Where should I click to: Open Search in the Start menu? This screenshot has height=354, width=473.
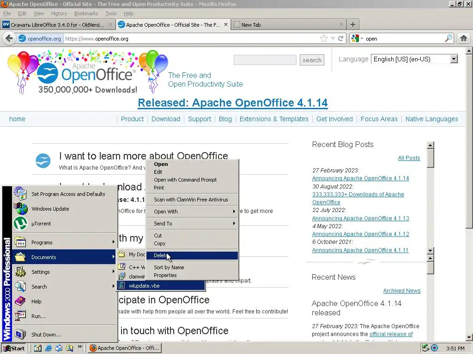(x=65, y=287)
